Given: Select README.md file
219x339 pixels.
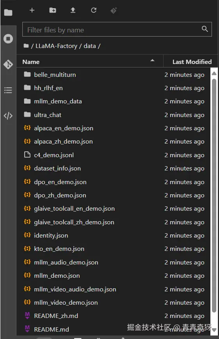Looking at the screenshot, I should click(113, 329).
